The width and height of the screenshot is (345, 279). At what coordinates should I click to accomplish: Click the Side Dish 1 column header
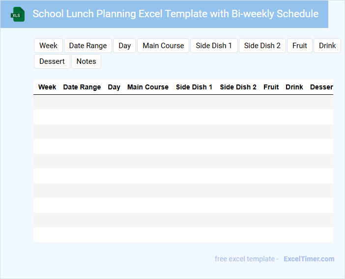pyautogui.click(x=194, y=87)
